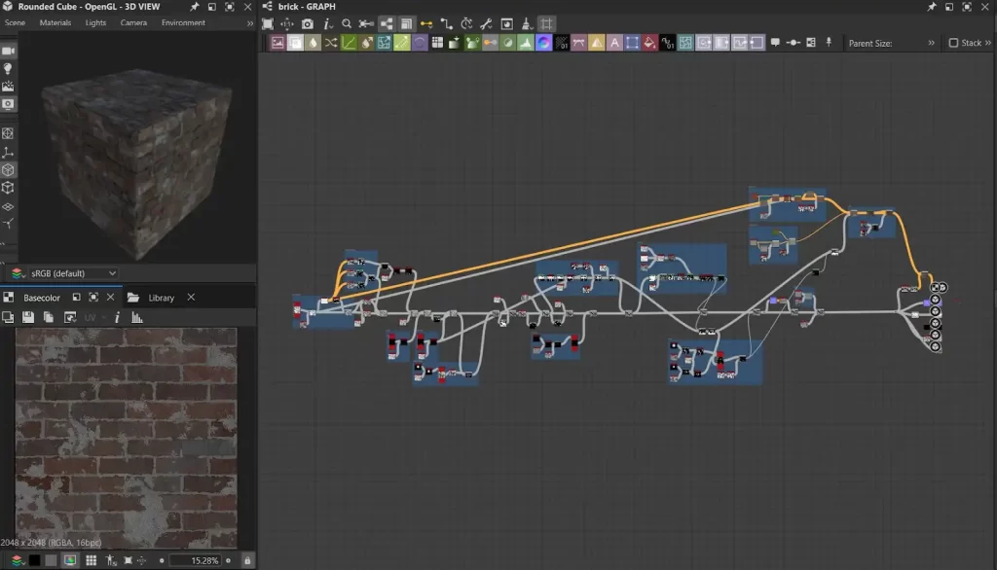Click the histogram icon in Basecolor toolbar
This screenshot has height=570, width=997.
(x=138, y=317)
